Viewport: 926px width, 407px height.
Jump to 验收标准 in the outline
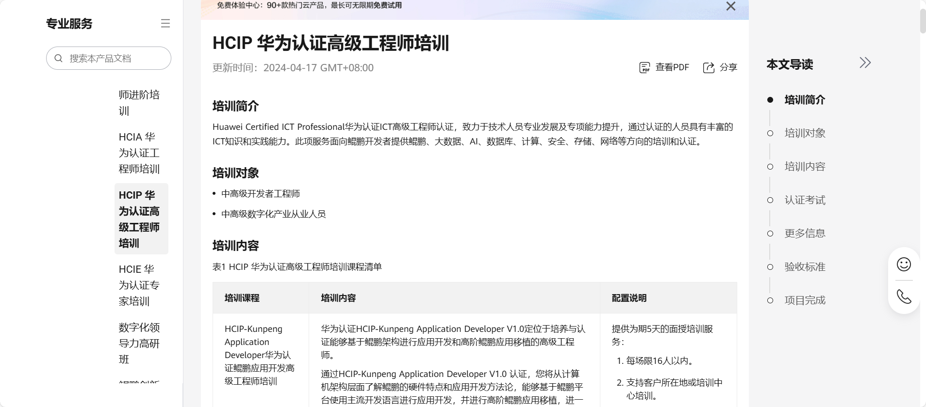[x=805, y=267]
